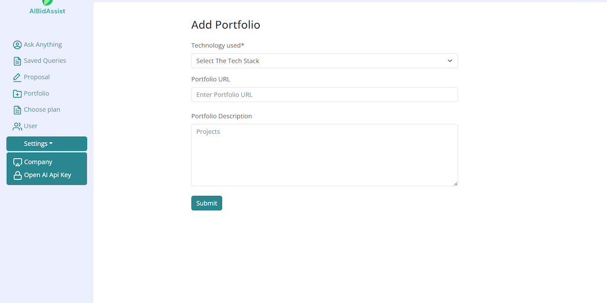Click the Company monitor icon
This screenshot has width=607, height=303.
coord(18,162)
